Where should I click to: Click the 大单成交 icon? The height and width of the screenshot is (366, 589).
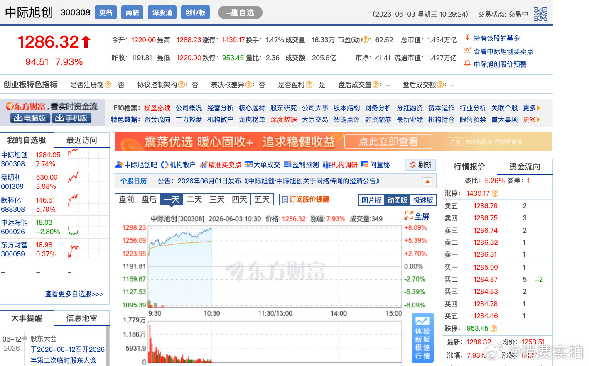(x=249, y=164)
